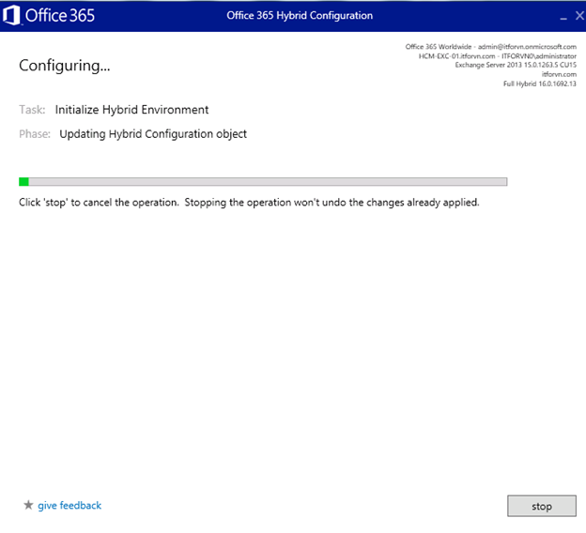Viewport: 586px width, 533px height.
Task: Close the Hybrid Configuration wizard window
Action: [578, 16]
